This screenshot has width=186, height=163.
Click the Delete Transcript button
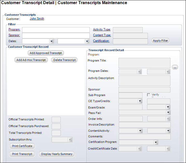(x=64, y=60)
